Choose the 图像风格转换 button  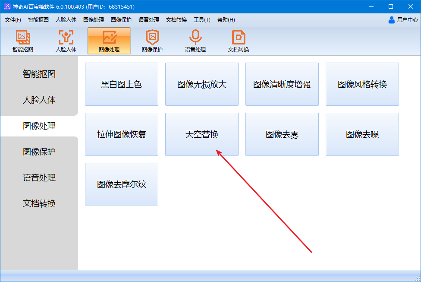click(362, 84)
